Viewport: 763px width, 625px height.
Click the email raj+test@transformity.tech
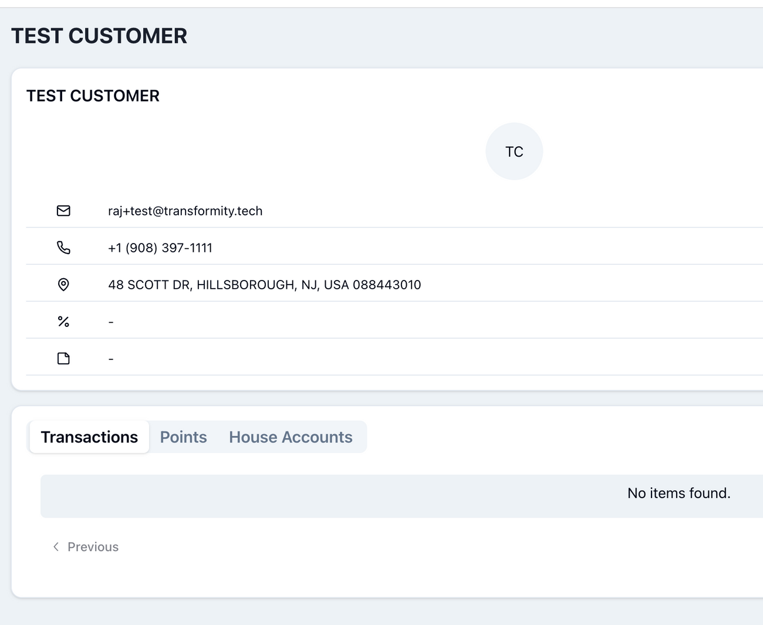185,211
